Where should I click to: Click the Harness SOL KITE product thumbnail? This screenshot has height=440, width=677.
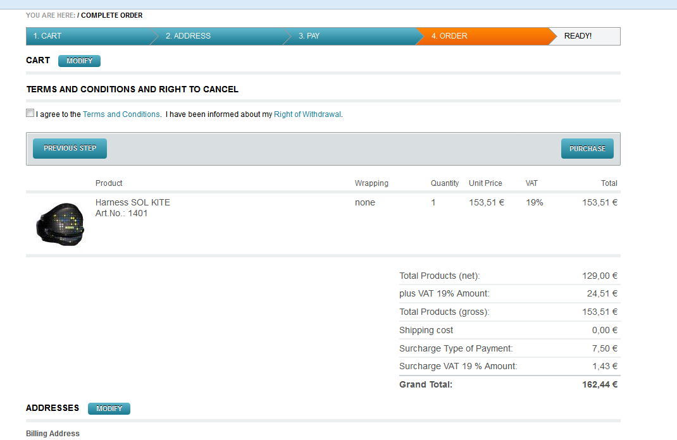click(60, 224)
